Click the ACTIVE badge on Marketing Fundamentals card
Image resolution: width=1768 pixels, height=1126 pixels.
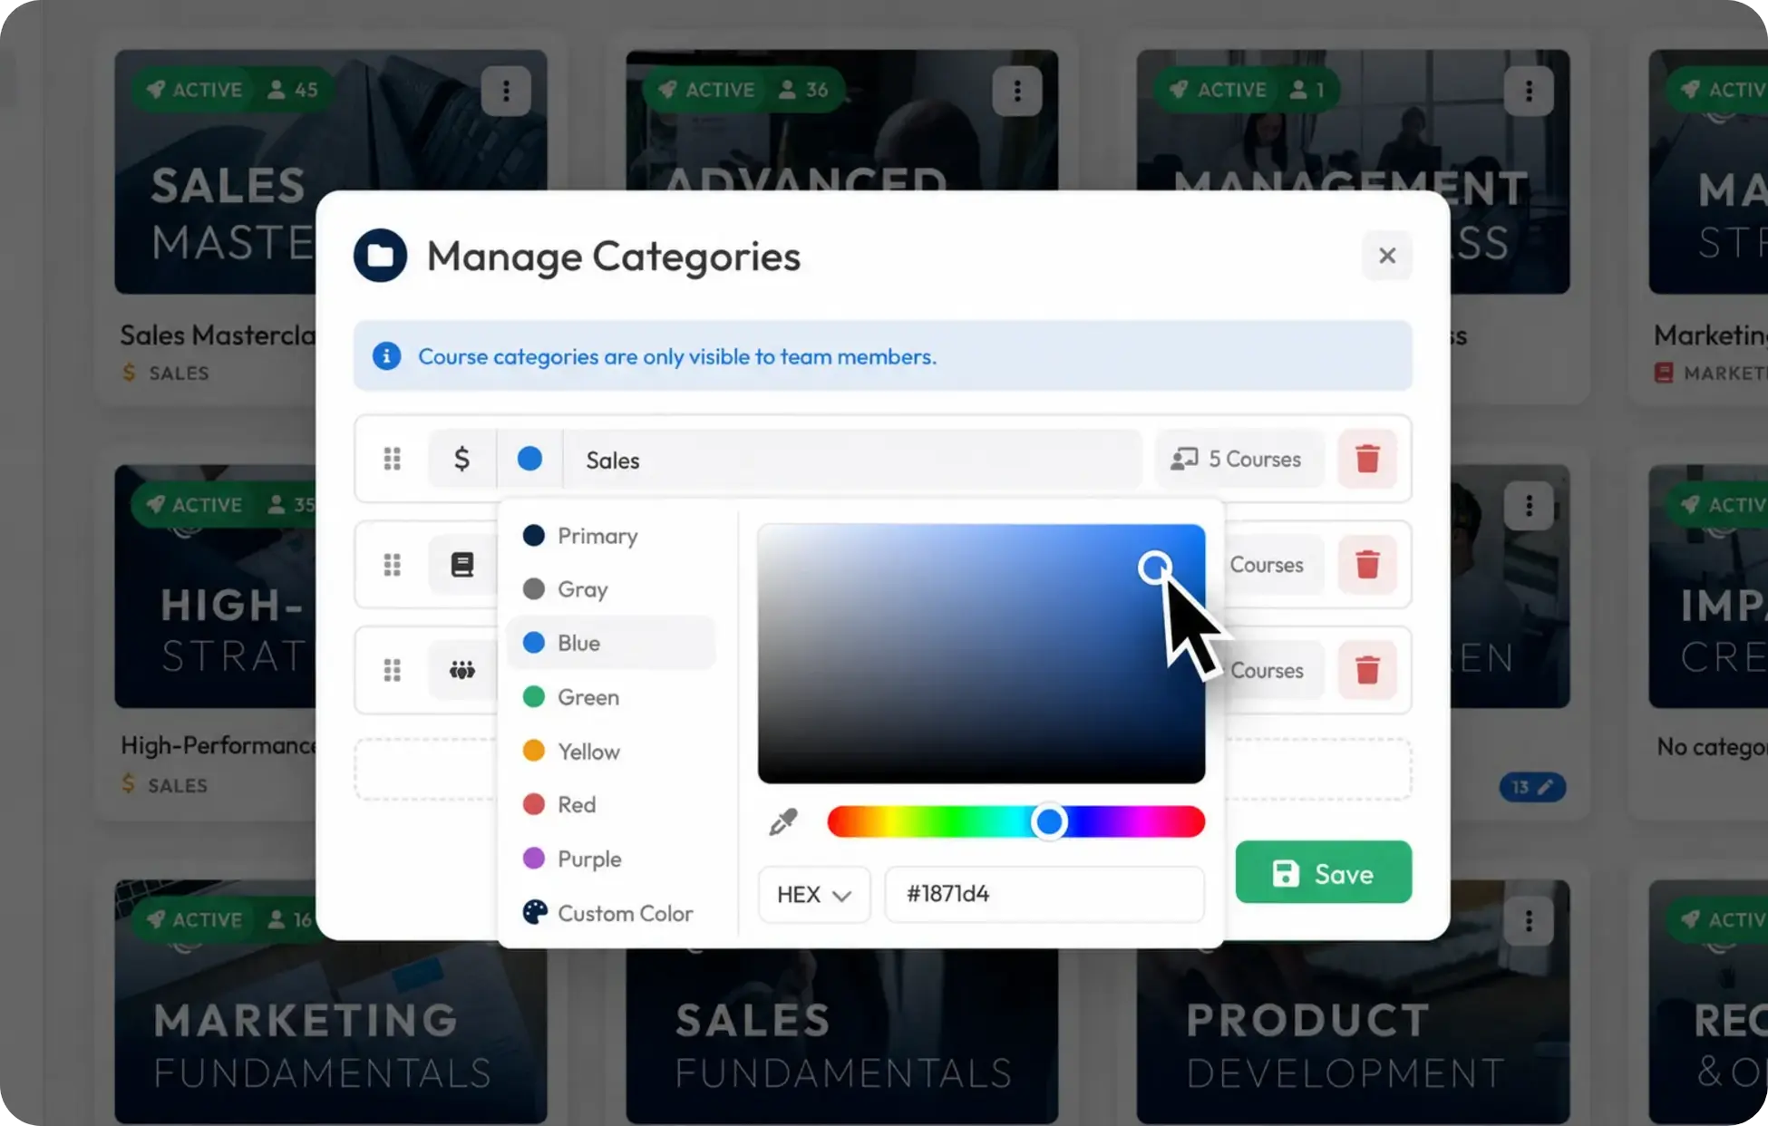click(x=195, y=920)
